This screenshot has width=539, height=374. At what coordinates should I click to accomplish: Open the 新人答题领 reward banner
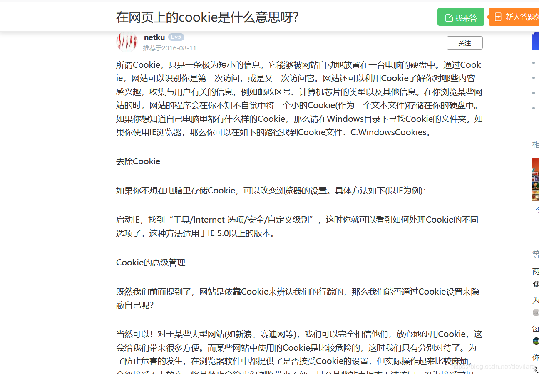tap(515, 17)
